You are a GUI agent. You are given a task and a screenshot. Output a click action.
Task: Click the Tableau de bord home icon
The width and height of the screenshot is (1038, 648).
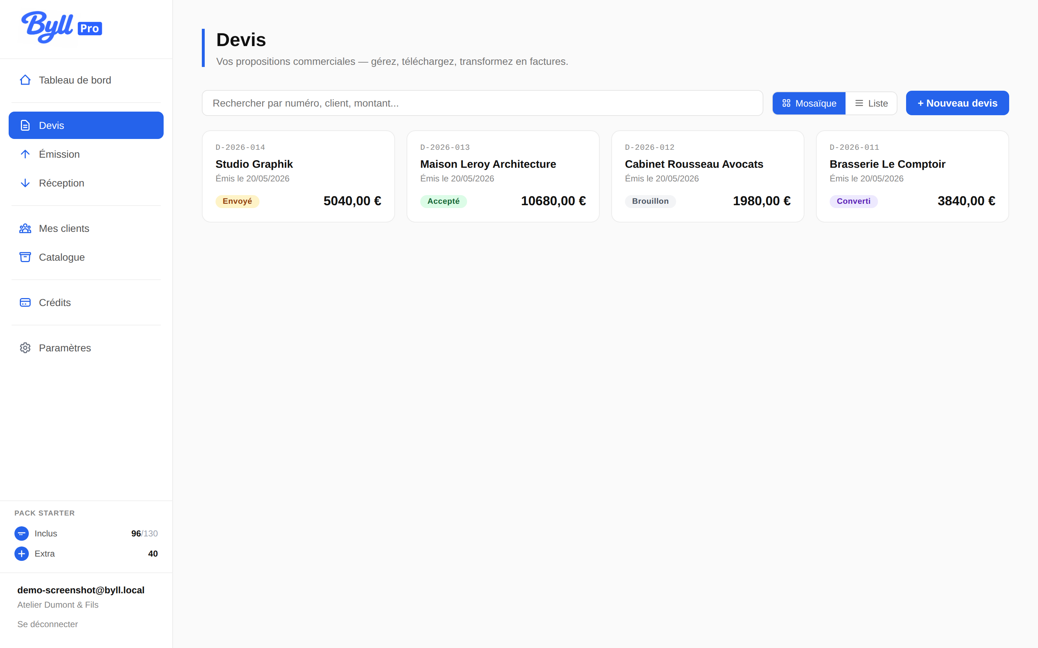pyautogui.click(x=25, y=80)
